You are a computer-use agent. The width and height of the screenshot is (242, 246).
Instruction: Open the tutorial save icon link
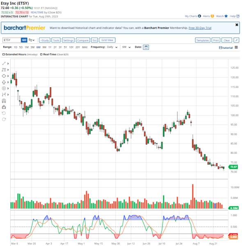click(x=220, y=48)
